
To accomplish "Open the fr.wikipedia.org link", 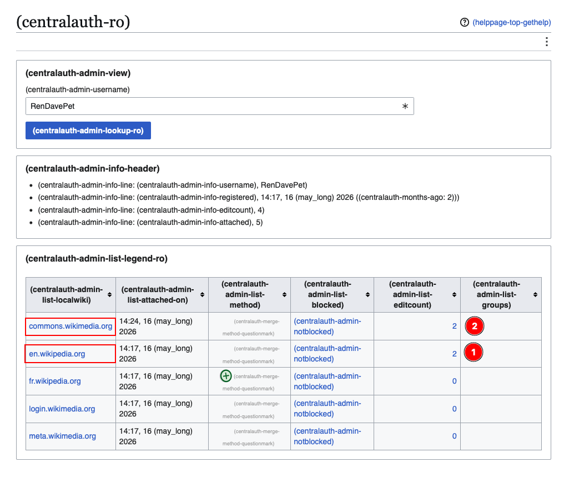I will (54, 381).
